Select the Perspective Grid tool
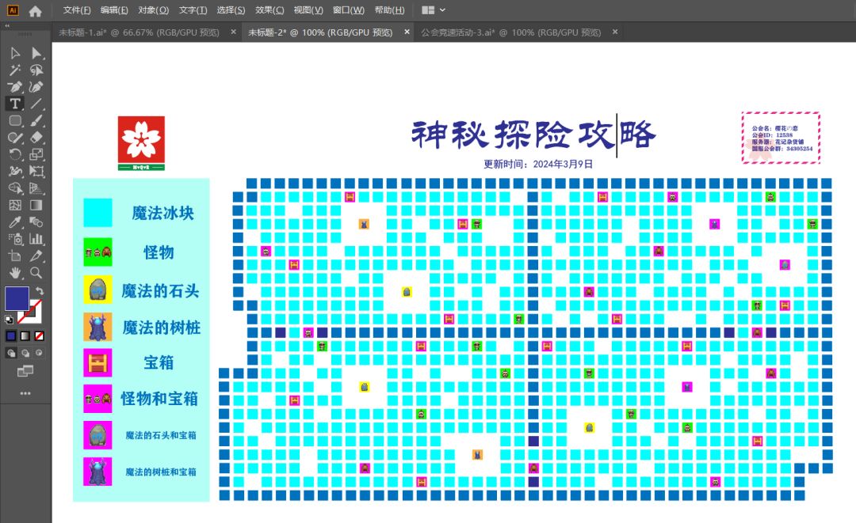Screen dimensions: 856x523 (x=36, y=188)
